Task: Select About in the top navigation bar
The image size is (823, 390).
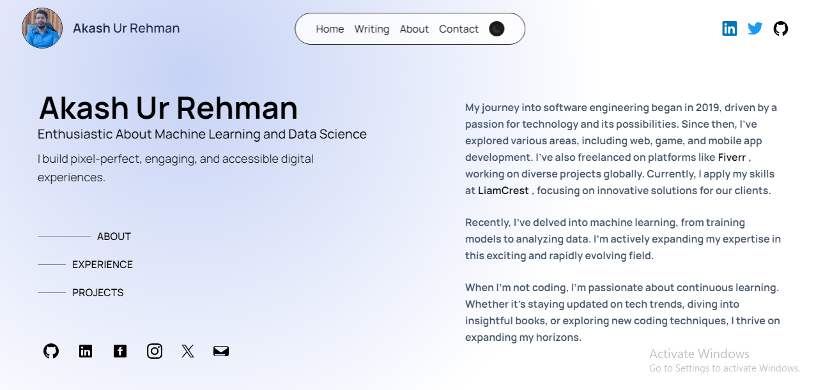Action: pos(414,29)
